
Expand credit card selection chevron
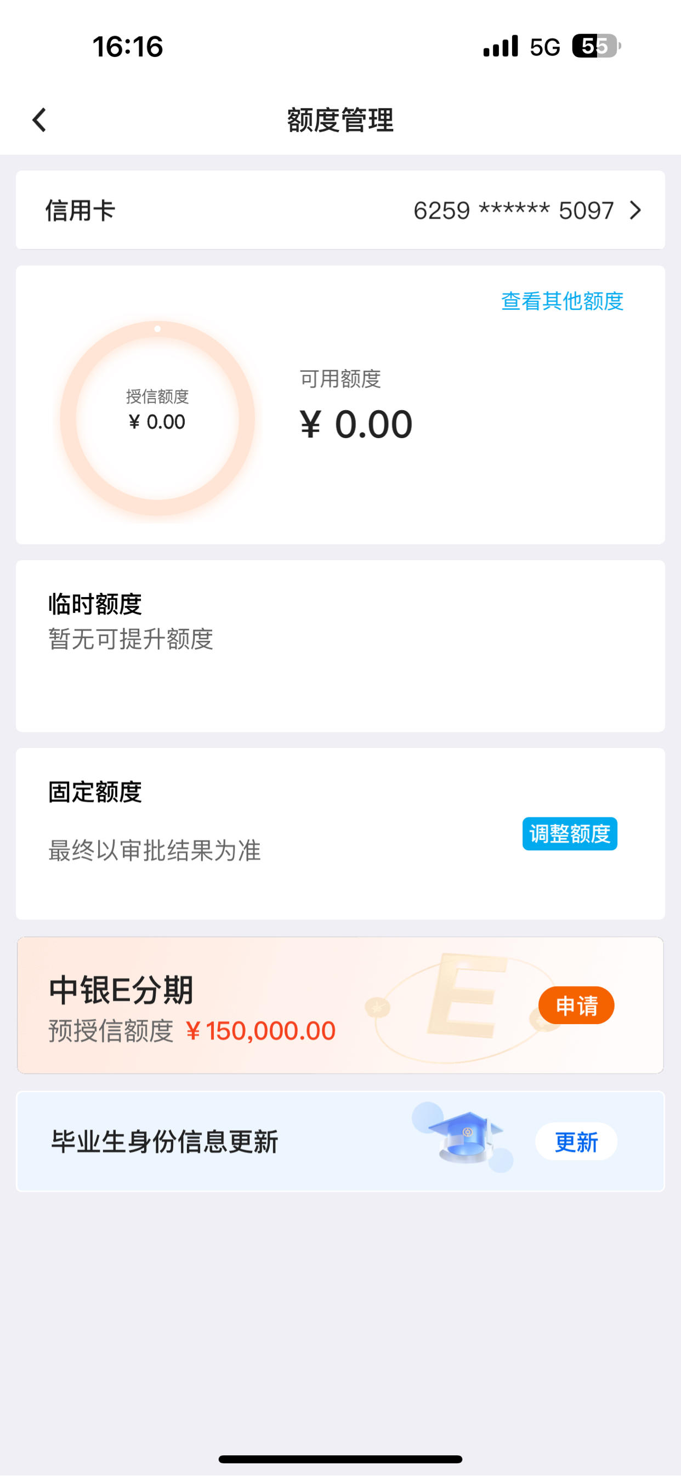(635, 211)
